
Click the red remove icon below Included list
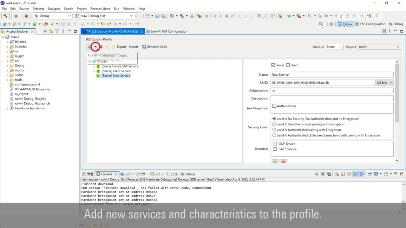[x=284, y=162]
